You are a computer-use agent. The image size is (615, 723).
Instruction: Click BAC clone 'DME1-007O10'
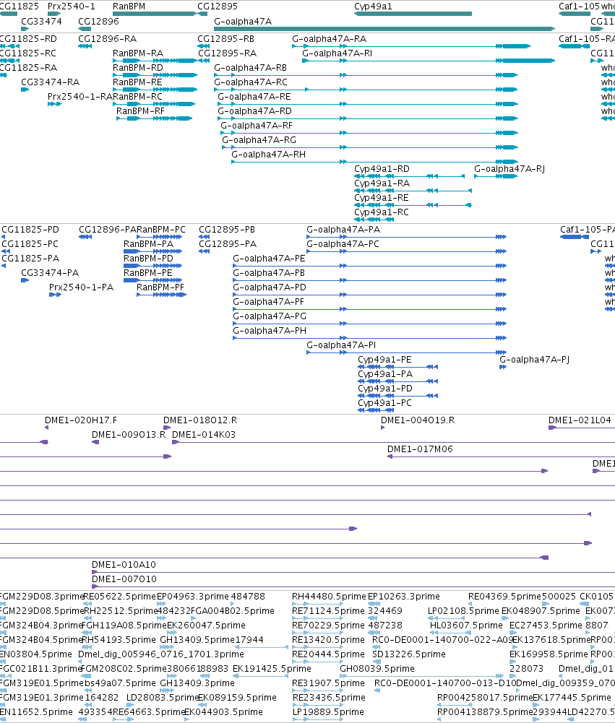[x=124, y=579]
